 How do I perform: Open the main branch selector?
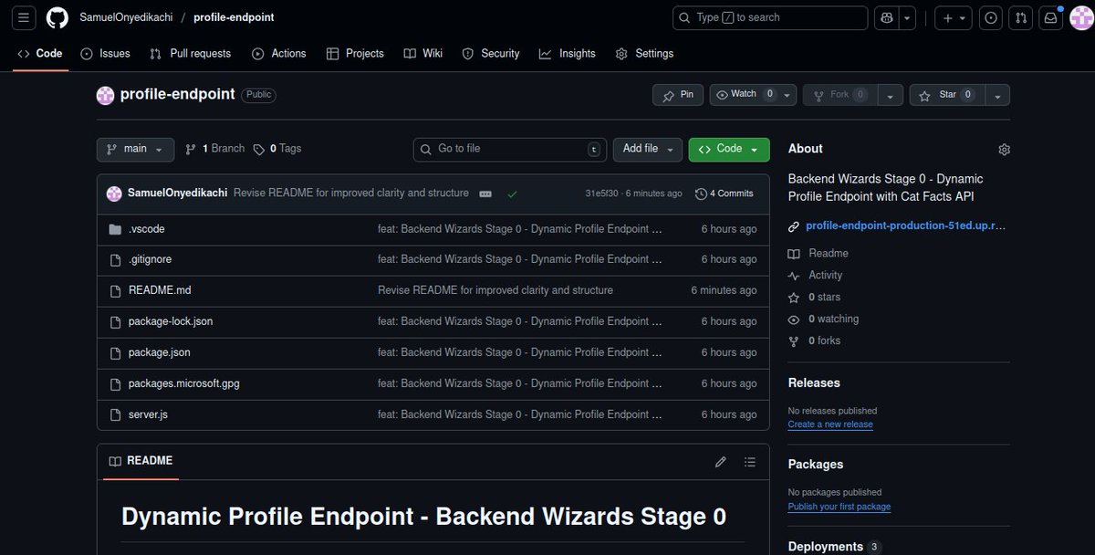pyautogui.click(x=135, y=149)
